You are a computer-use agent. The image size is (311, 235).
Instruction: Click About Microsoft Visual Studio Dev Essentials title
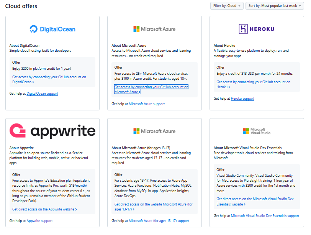click(x=247, y=148)
